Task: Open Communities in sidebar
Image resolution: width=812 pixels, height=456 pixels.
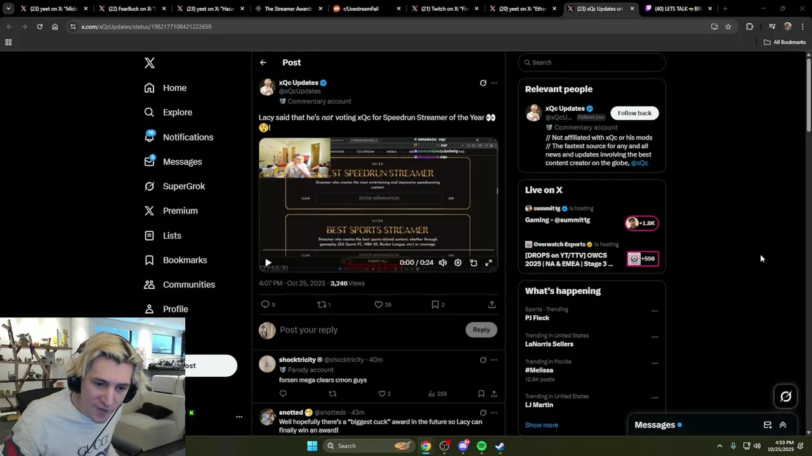Action: [180, 284]
